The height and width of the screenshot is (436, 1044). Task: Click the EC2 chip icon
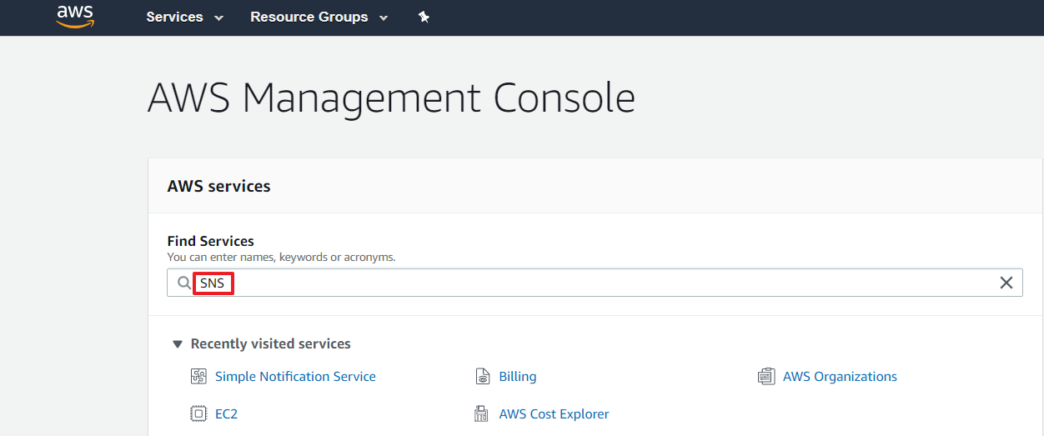click(198, 413)
